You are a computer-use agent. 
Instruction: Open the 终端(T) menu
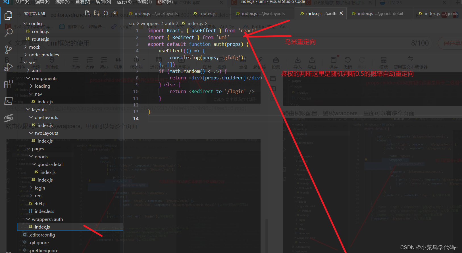coord(144,2)
